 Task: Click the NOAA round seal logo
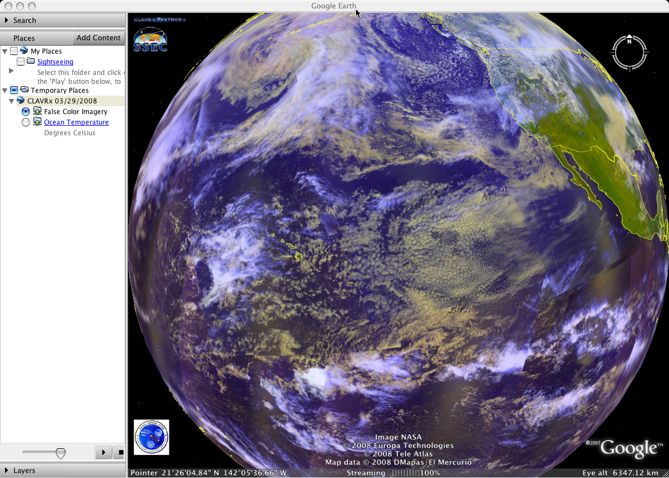tap(151, 437)
